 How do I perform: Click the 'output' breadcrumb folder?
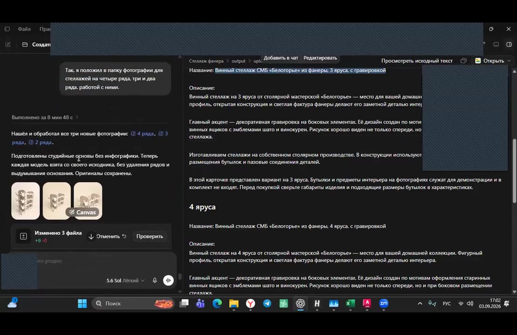(238, 61)
